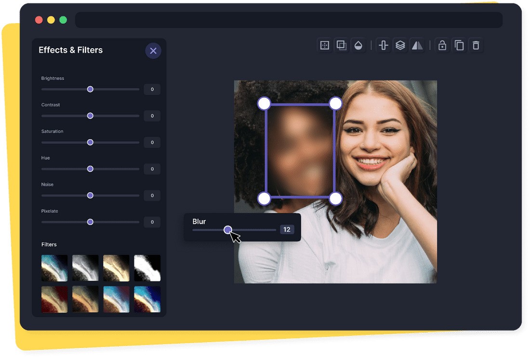Image resolution: width=530 pixels, height=359 pixels.
Task: Delete the selection with the trash icon
Action: (476, 45)
